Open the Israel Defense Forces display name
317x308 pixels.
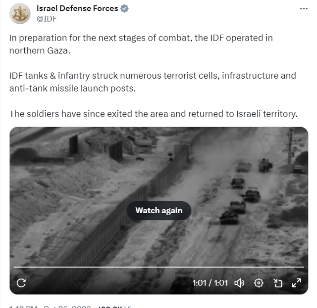(x=77, y=8)
